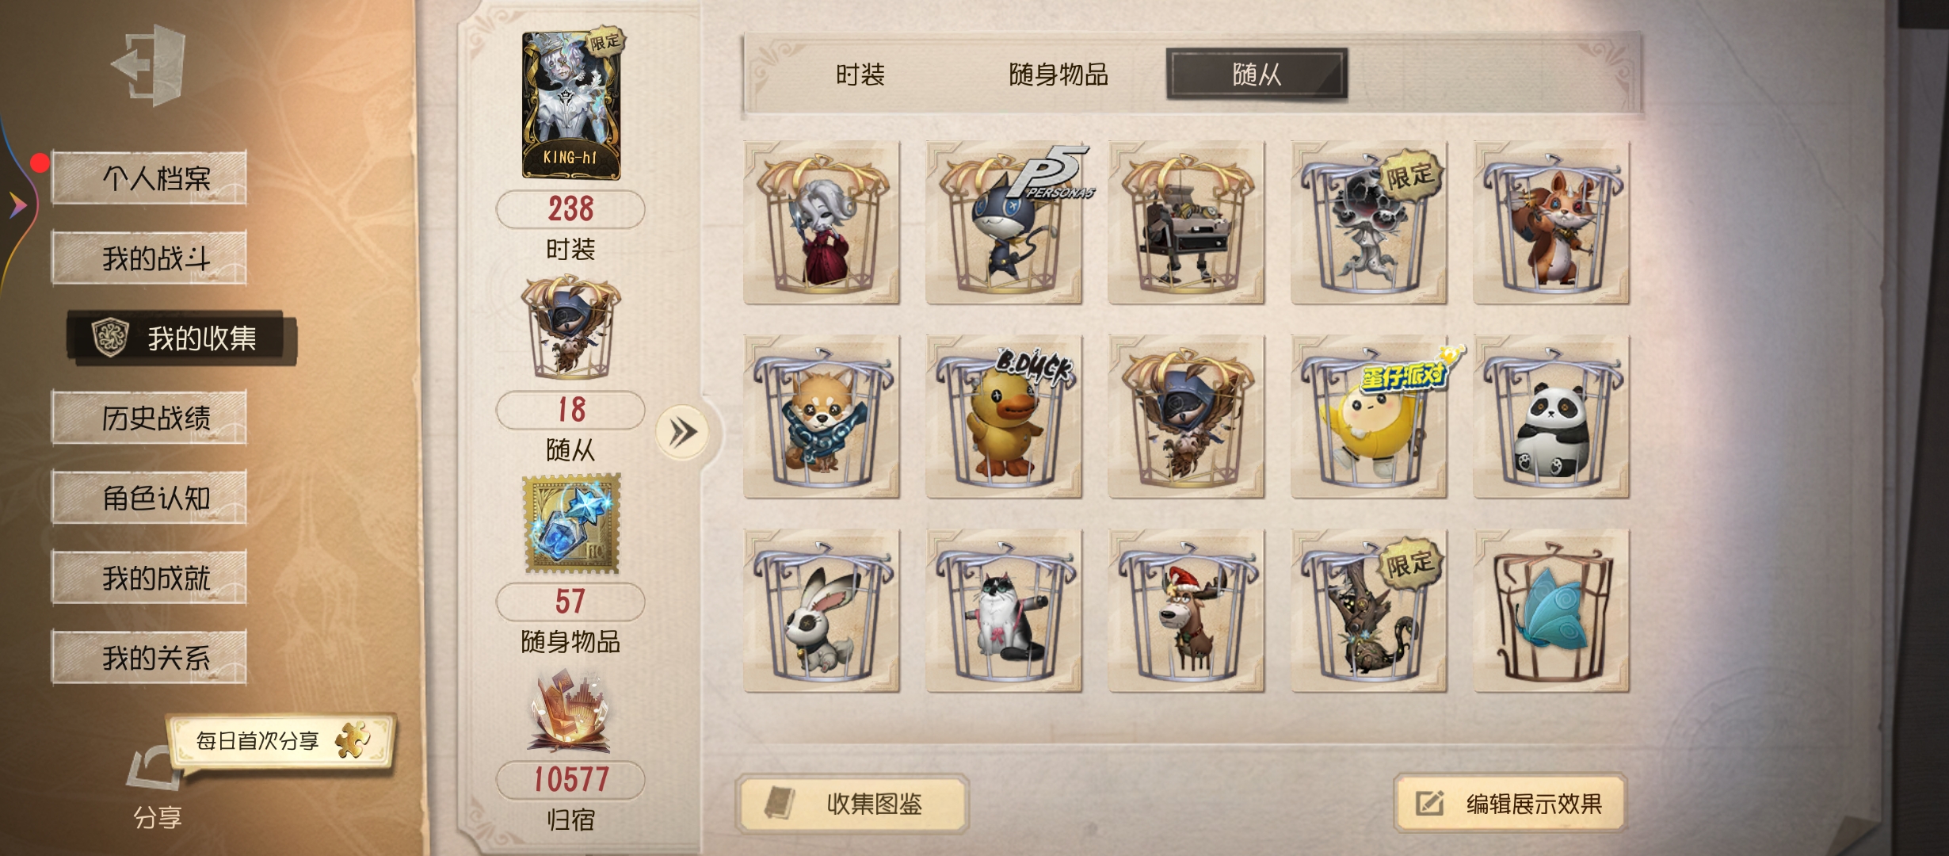Switch to the 随身物品 tab
Viewport: 1949px width, 856px height.
pos(1058,75)
